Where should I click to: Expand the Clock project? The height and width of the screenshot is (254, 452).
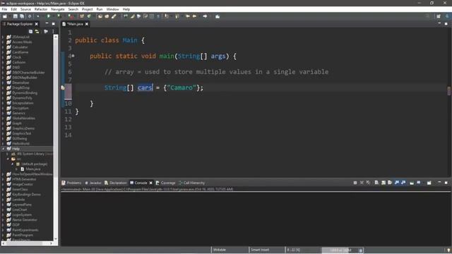tap(3, 57)
